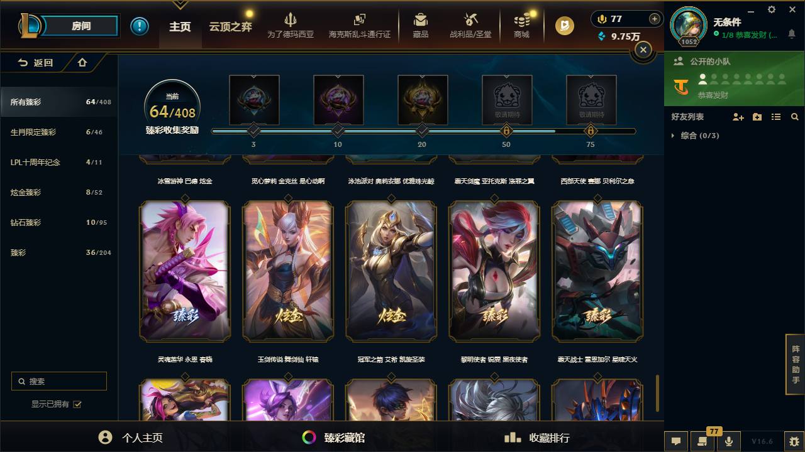
Task: Switch to the 云顶之弈 tab
Action: tap(231, 27)
